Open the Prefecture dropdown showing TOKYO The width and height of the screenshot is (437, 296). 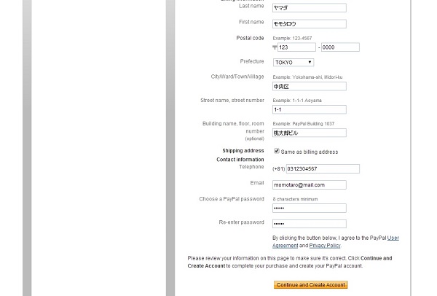coord(294,63)
